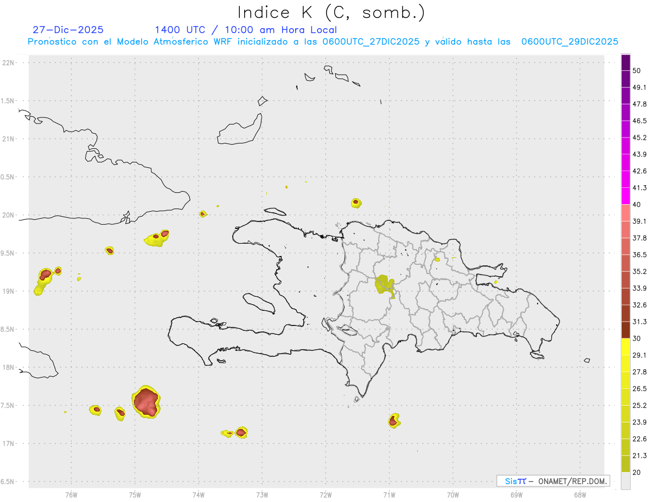The height and width of the screenshot is (502, 651).
Task: Click the "1400 UTC / 10:00 am Hora Local" text
Action: [246, 30]
